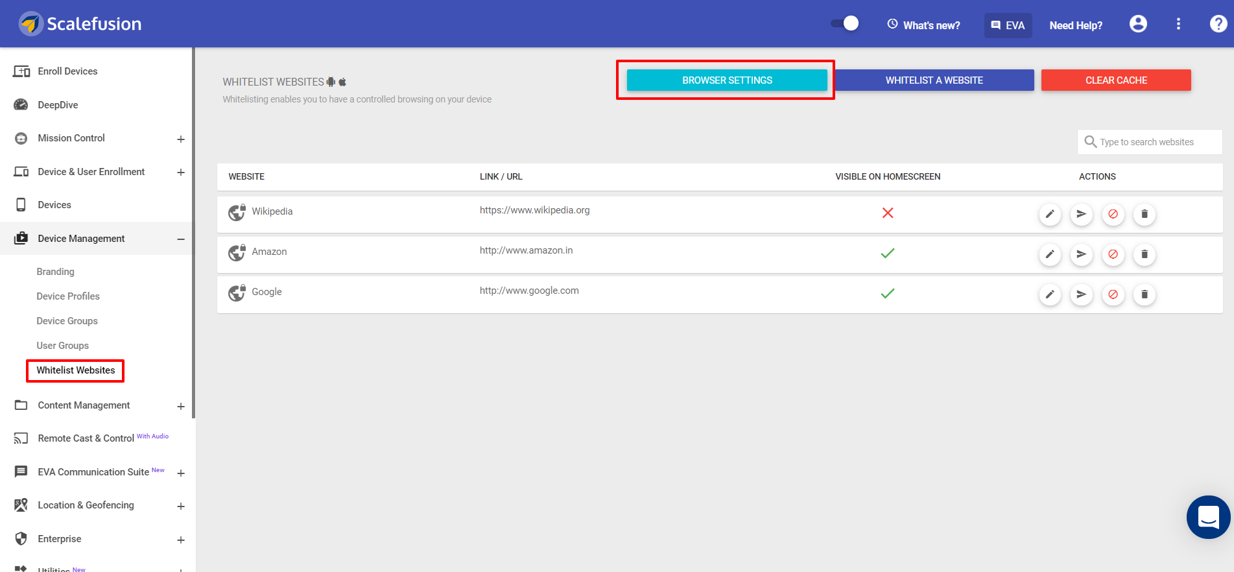The height and width of the screenshot is (572, 1234).
Task: Delete the Amazon entry
Action: click(x=1145, y=254)
